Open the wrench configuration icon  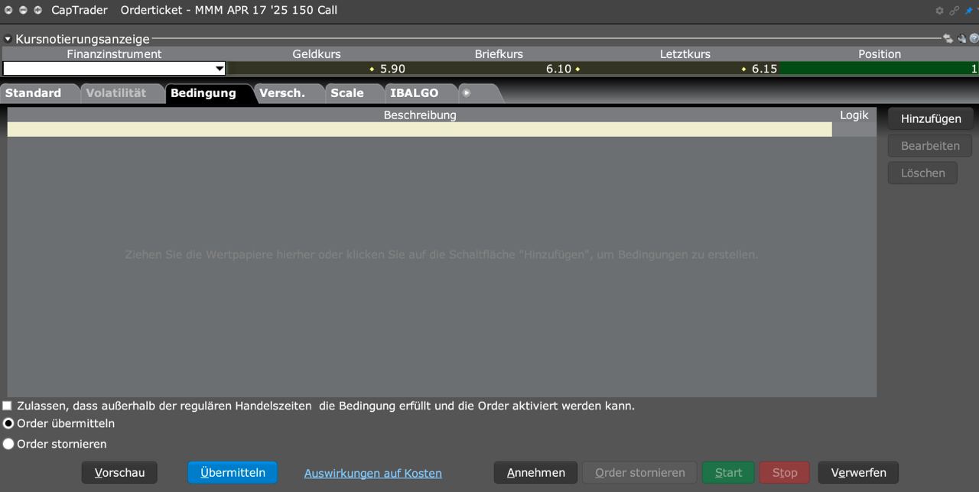[961, 39]
